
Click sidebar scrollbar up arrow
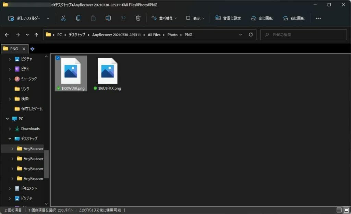point(46,56)
